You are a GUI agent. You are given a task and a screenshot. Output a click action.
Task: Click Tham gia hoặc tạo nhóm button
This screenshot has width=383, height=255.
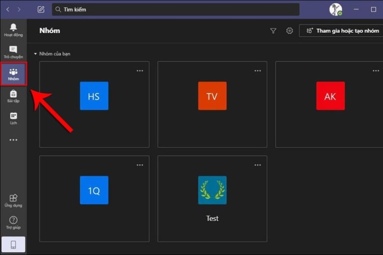pyautogui.click(x=341, y=31)
